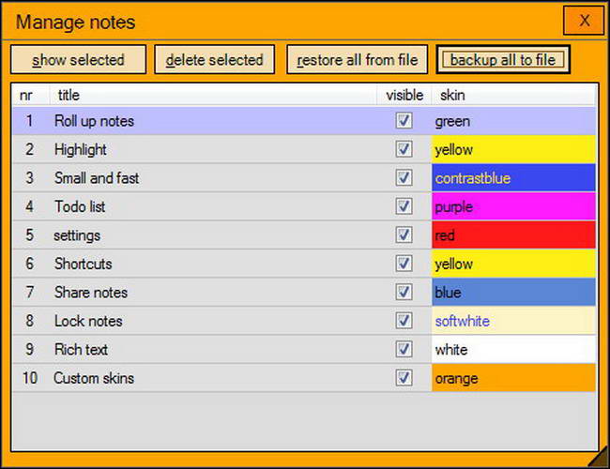
Task: Disable visibility of Lock notes
Action: pyautogui.click(x=404, y=321)
